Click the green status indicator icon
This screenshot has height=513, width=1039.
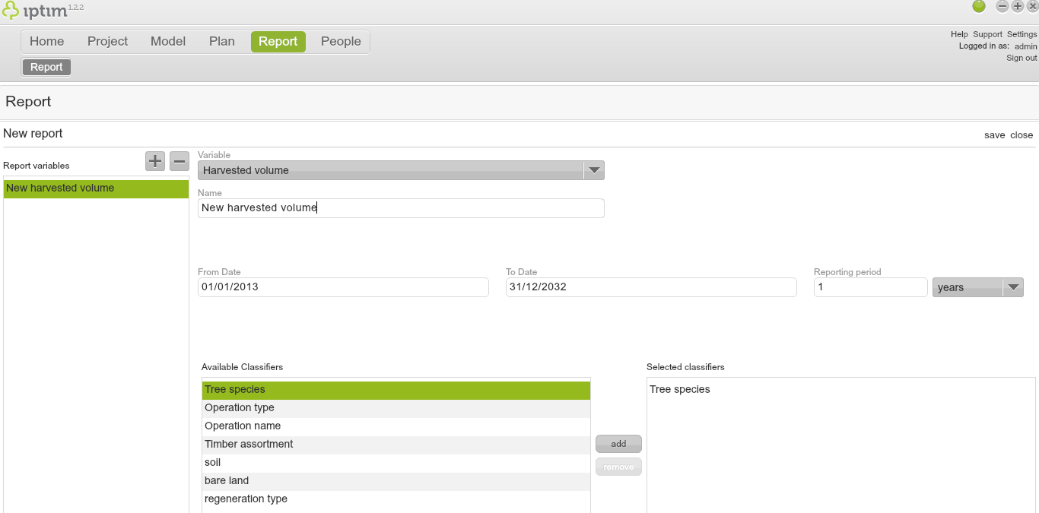coord(979,6)
